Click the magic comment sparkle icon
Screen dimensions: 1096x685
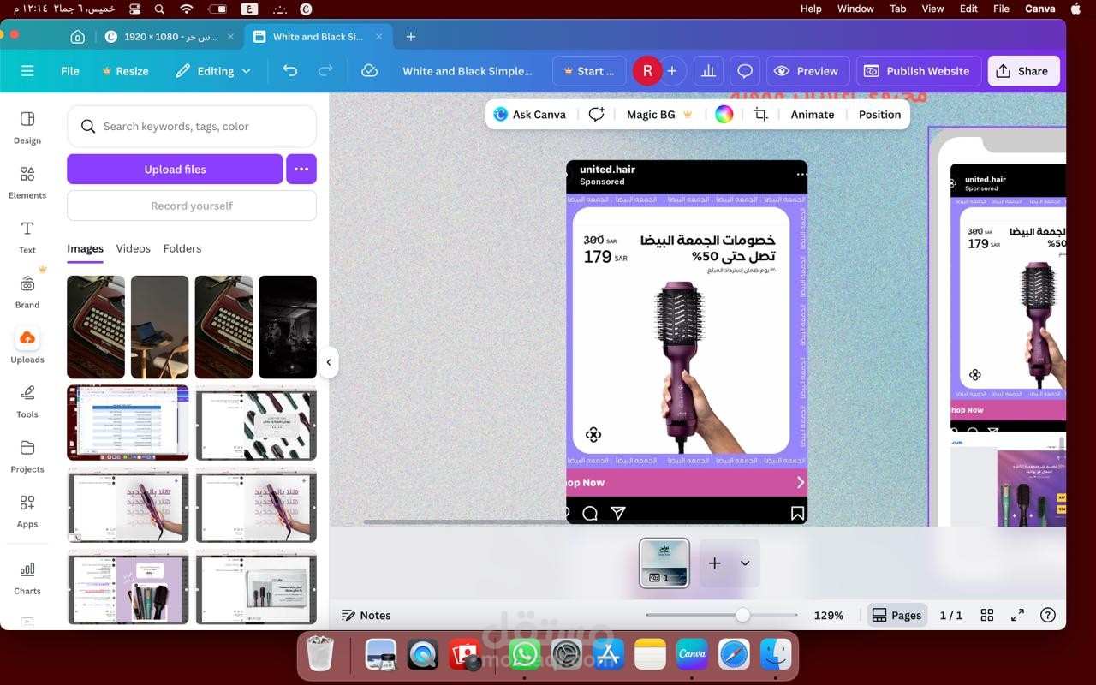(597, 114)
